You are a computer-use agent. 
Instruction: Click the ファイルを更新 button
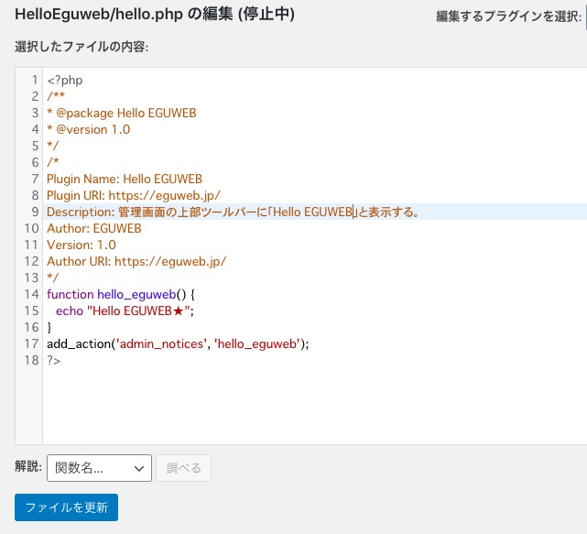pos(66,507)
